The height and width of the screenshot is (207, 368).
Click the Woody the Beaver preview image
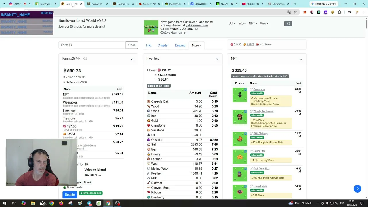tap(240, 117)
